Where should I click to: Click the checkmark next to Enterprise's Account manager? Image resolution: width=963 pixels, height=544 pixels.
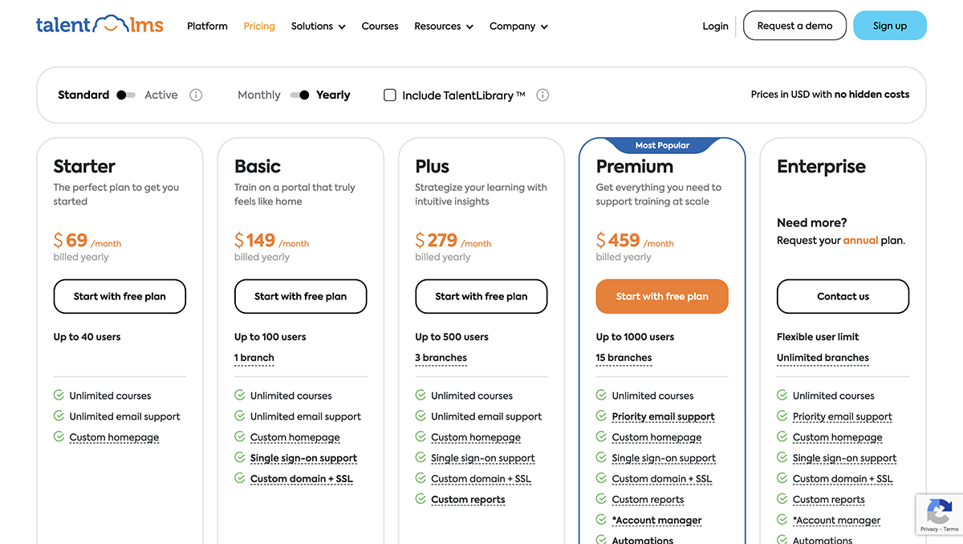coord(781,519)
